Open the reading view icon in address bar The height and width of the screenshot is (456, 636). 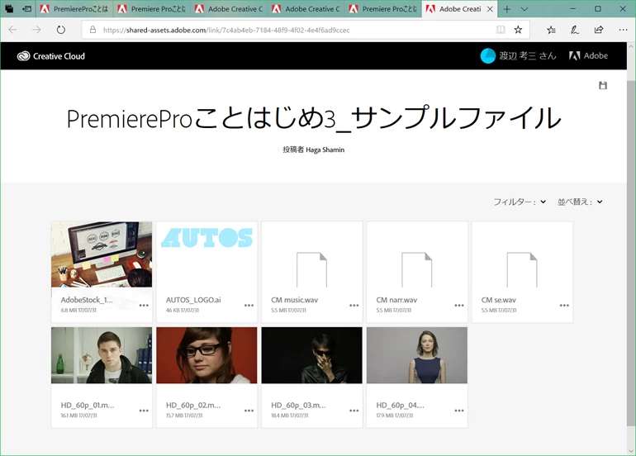click(501, 30)
